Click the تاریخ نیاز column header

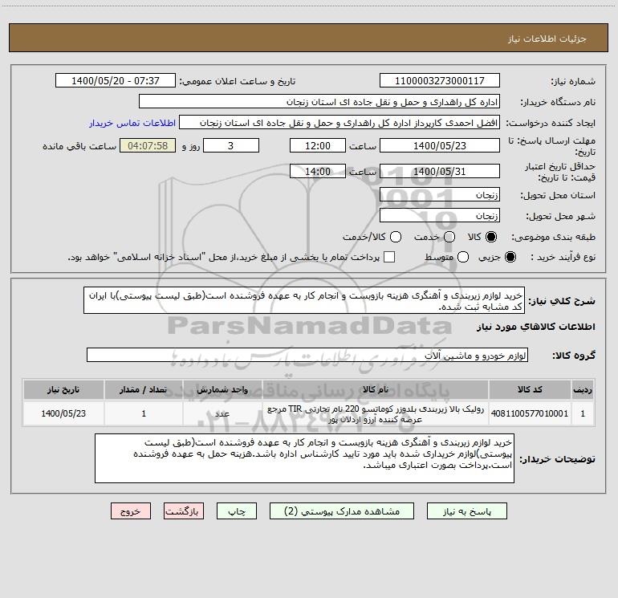point(63,389)
